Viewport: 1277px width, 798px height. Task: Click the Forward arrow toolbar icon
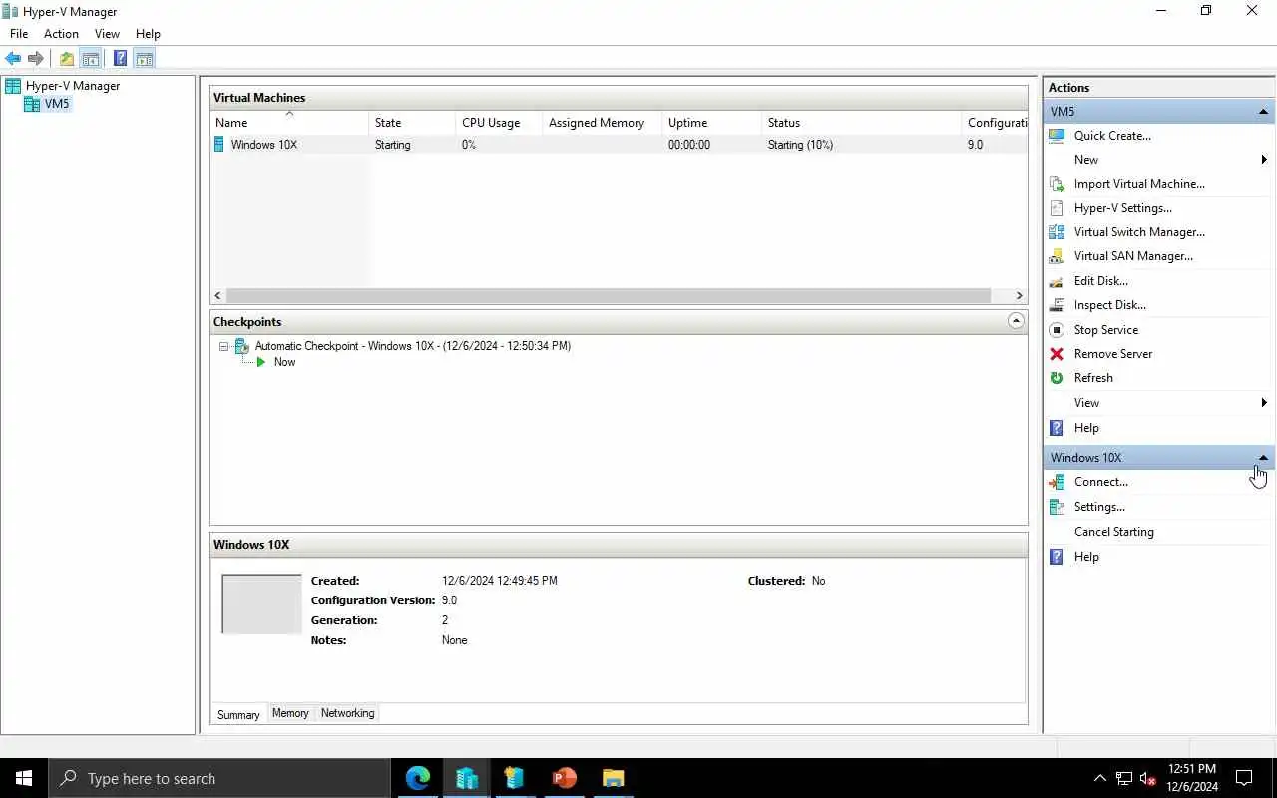[36, 59]
